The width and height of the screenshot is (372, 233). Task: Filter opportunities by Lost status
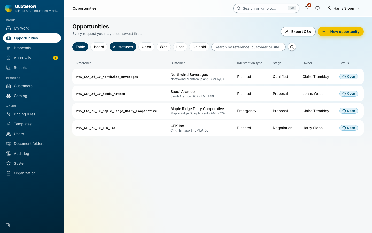[x=180, y=47]
